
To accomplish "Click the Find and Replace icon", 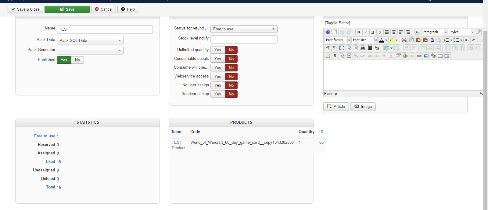I will pyautogui.click(x=377, y=48).
